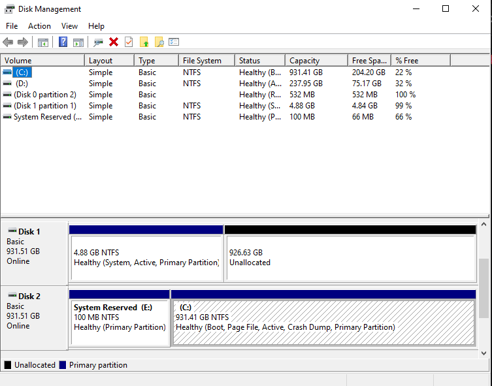Viewport: 492px width, 386px height.
Task: Minimize the Disk Management window
Action: (x=416, y=8)
